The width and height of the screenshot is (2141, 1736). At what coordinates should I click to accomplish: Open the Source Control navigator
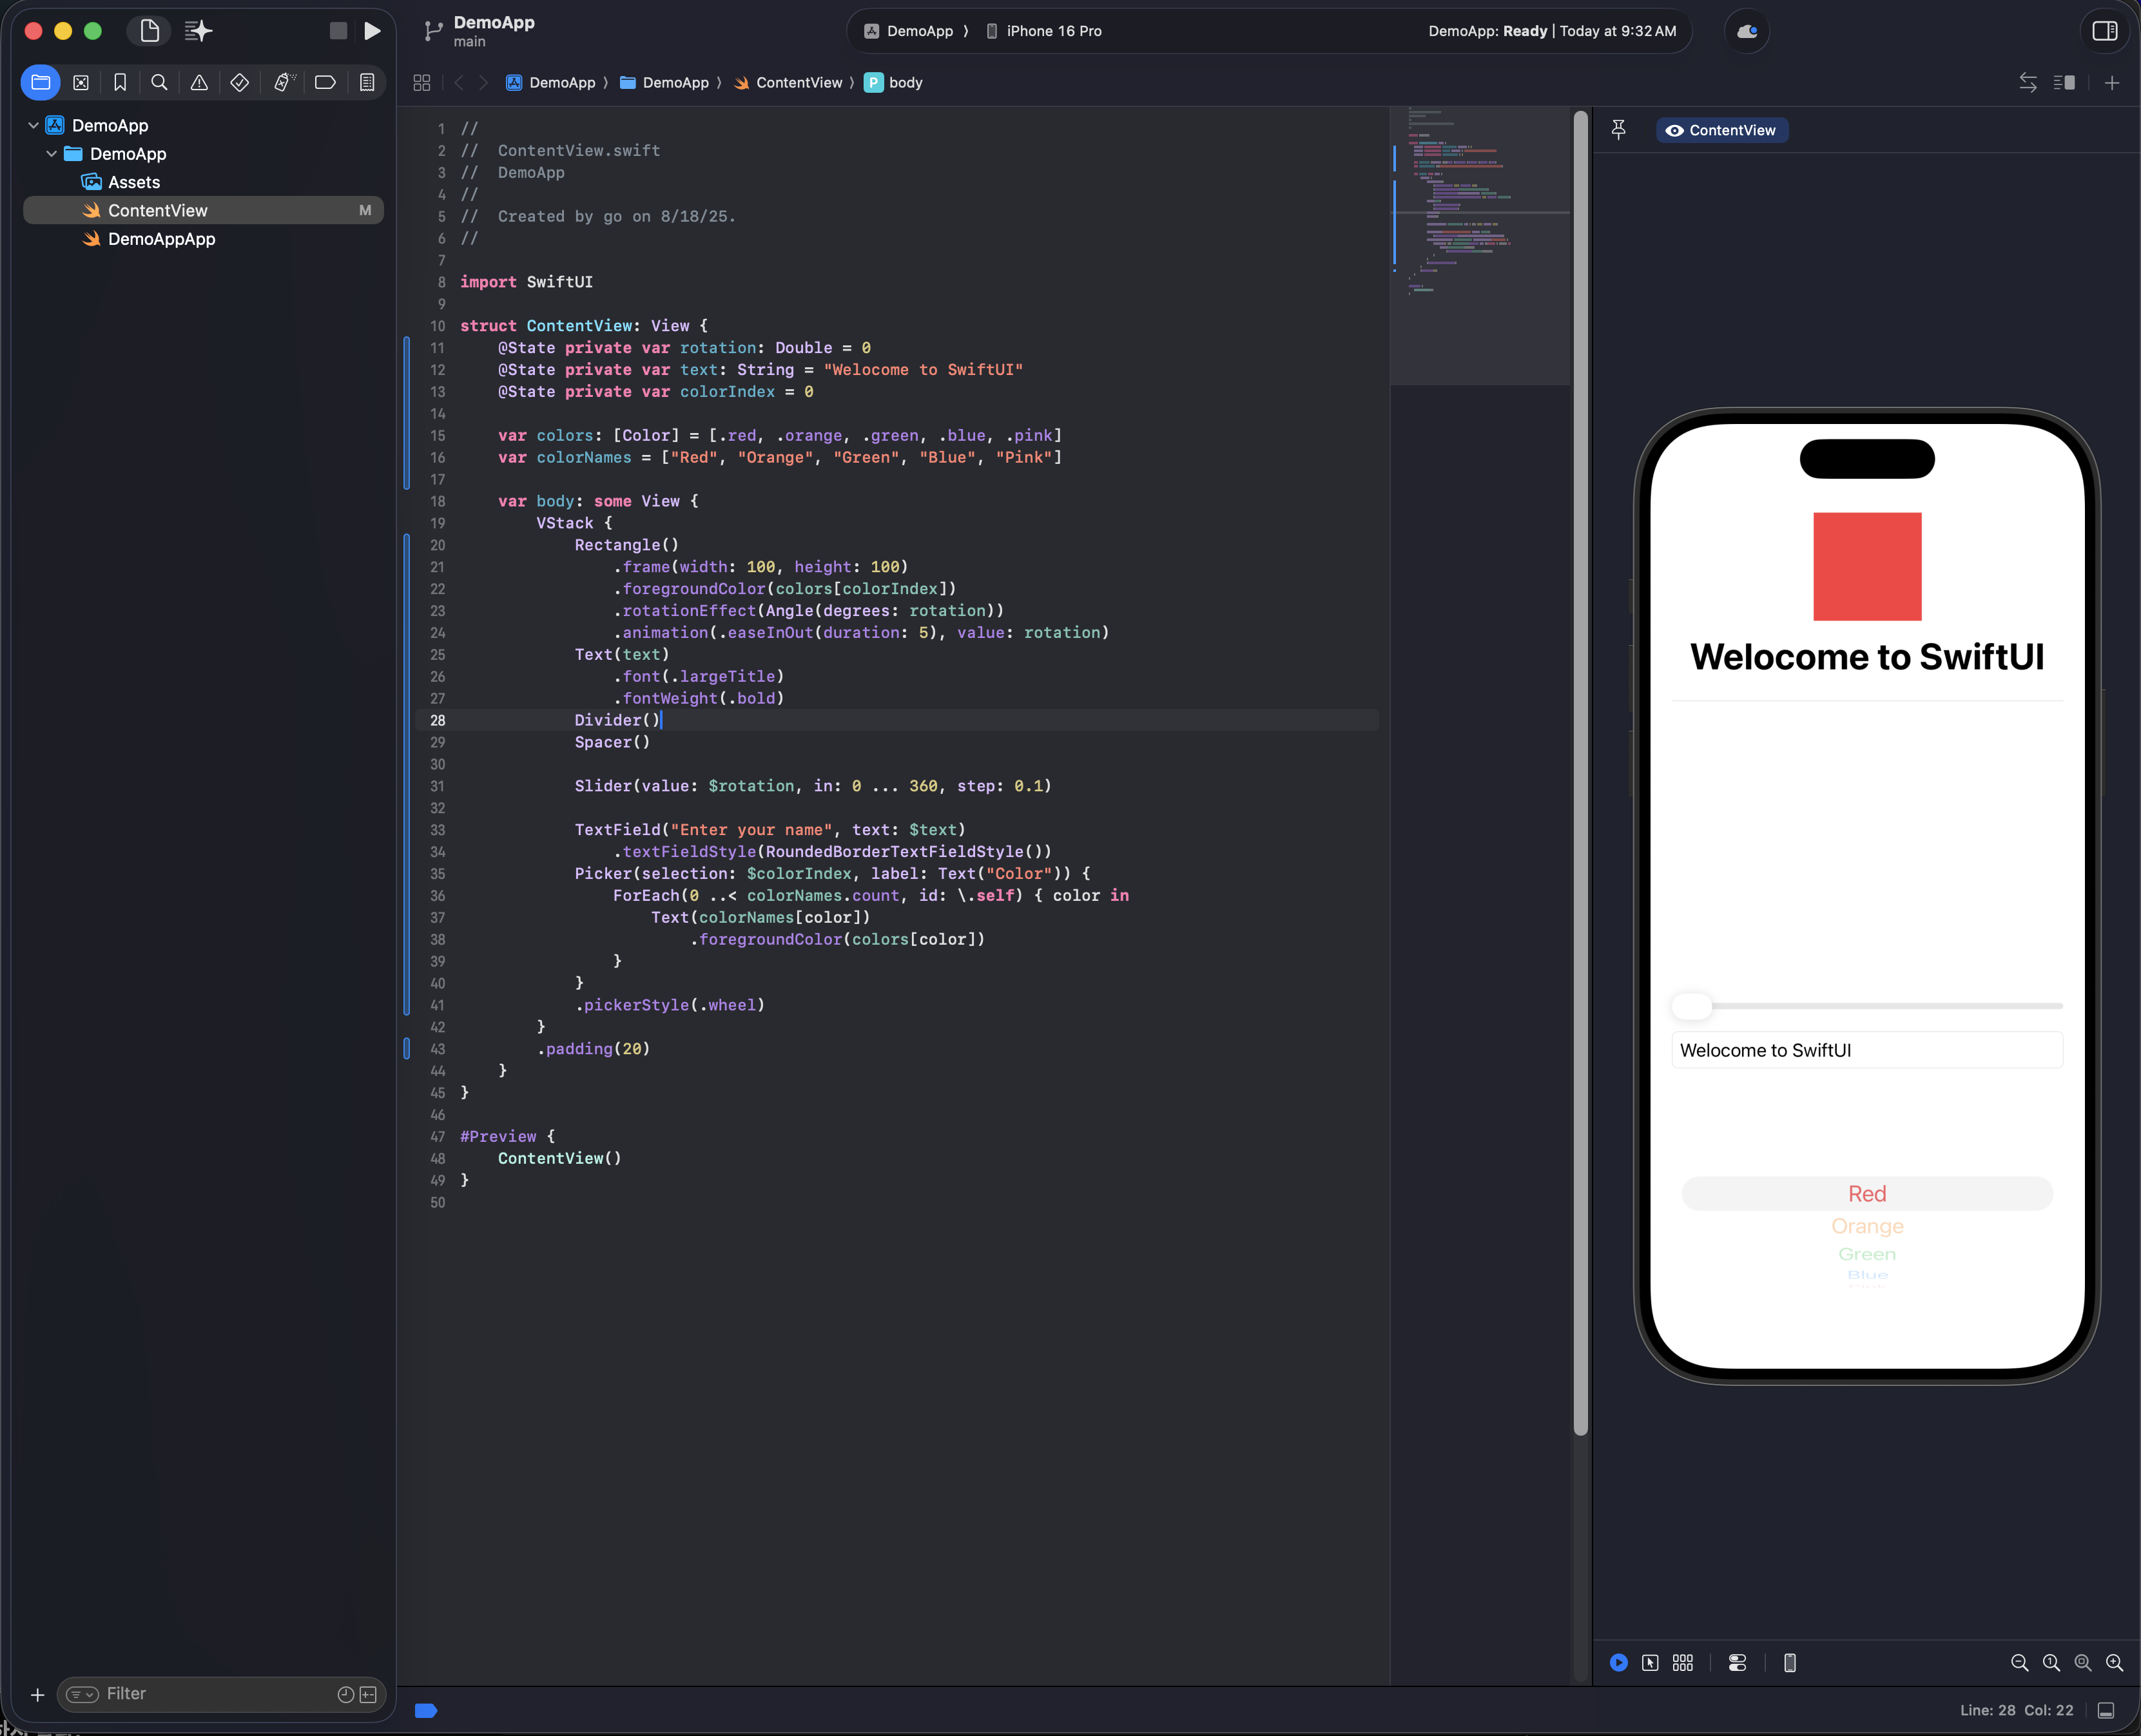pos(81,83)
